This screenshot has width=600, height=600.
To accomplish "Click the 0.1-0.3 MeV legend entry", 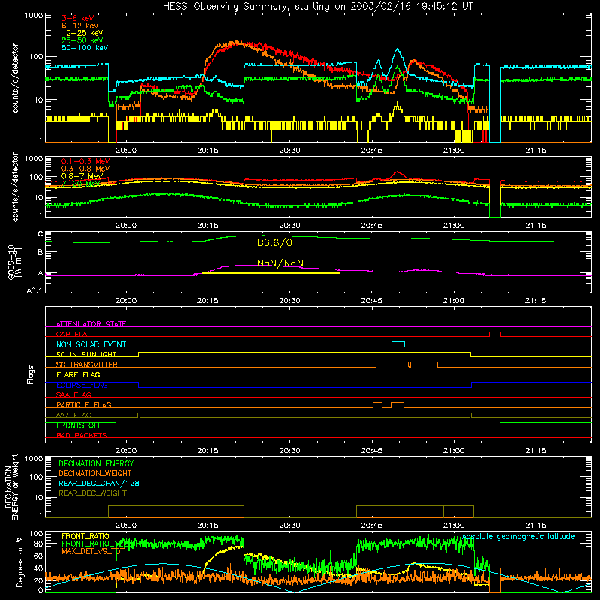I will click(85, 161).
